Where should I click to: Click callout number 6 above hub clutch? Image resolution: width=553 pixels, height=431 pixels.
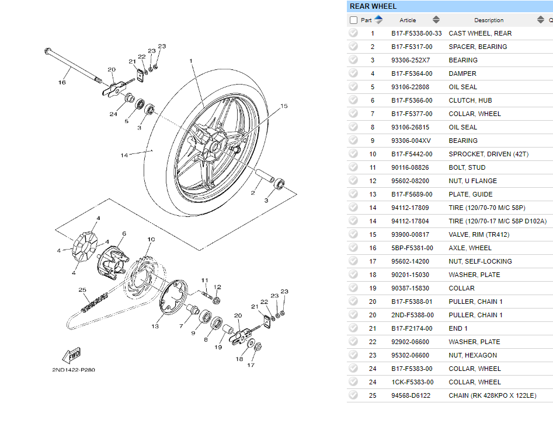pos(124,233)
